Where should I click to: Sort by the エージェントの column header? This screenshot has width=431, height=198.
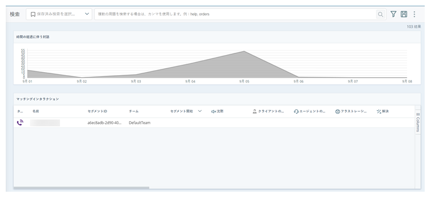[x=312, y=112]
